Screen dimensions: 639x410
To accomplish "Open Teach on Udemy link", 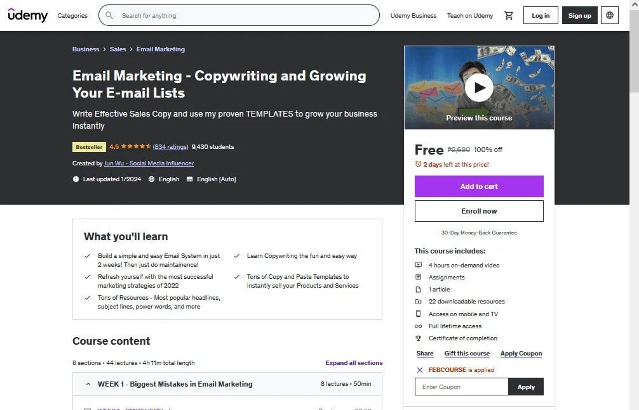I will click(470, 15).
